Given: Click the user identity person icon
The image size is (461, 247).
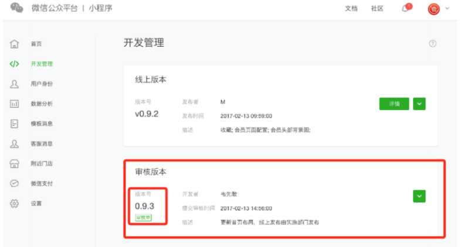Looking at the screenshot, I should point(14,84).
